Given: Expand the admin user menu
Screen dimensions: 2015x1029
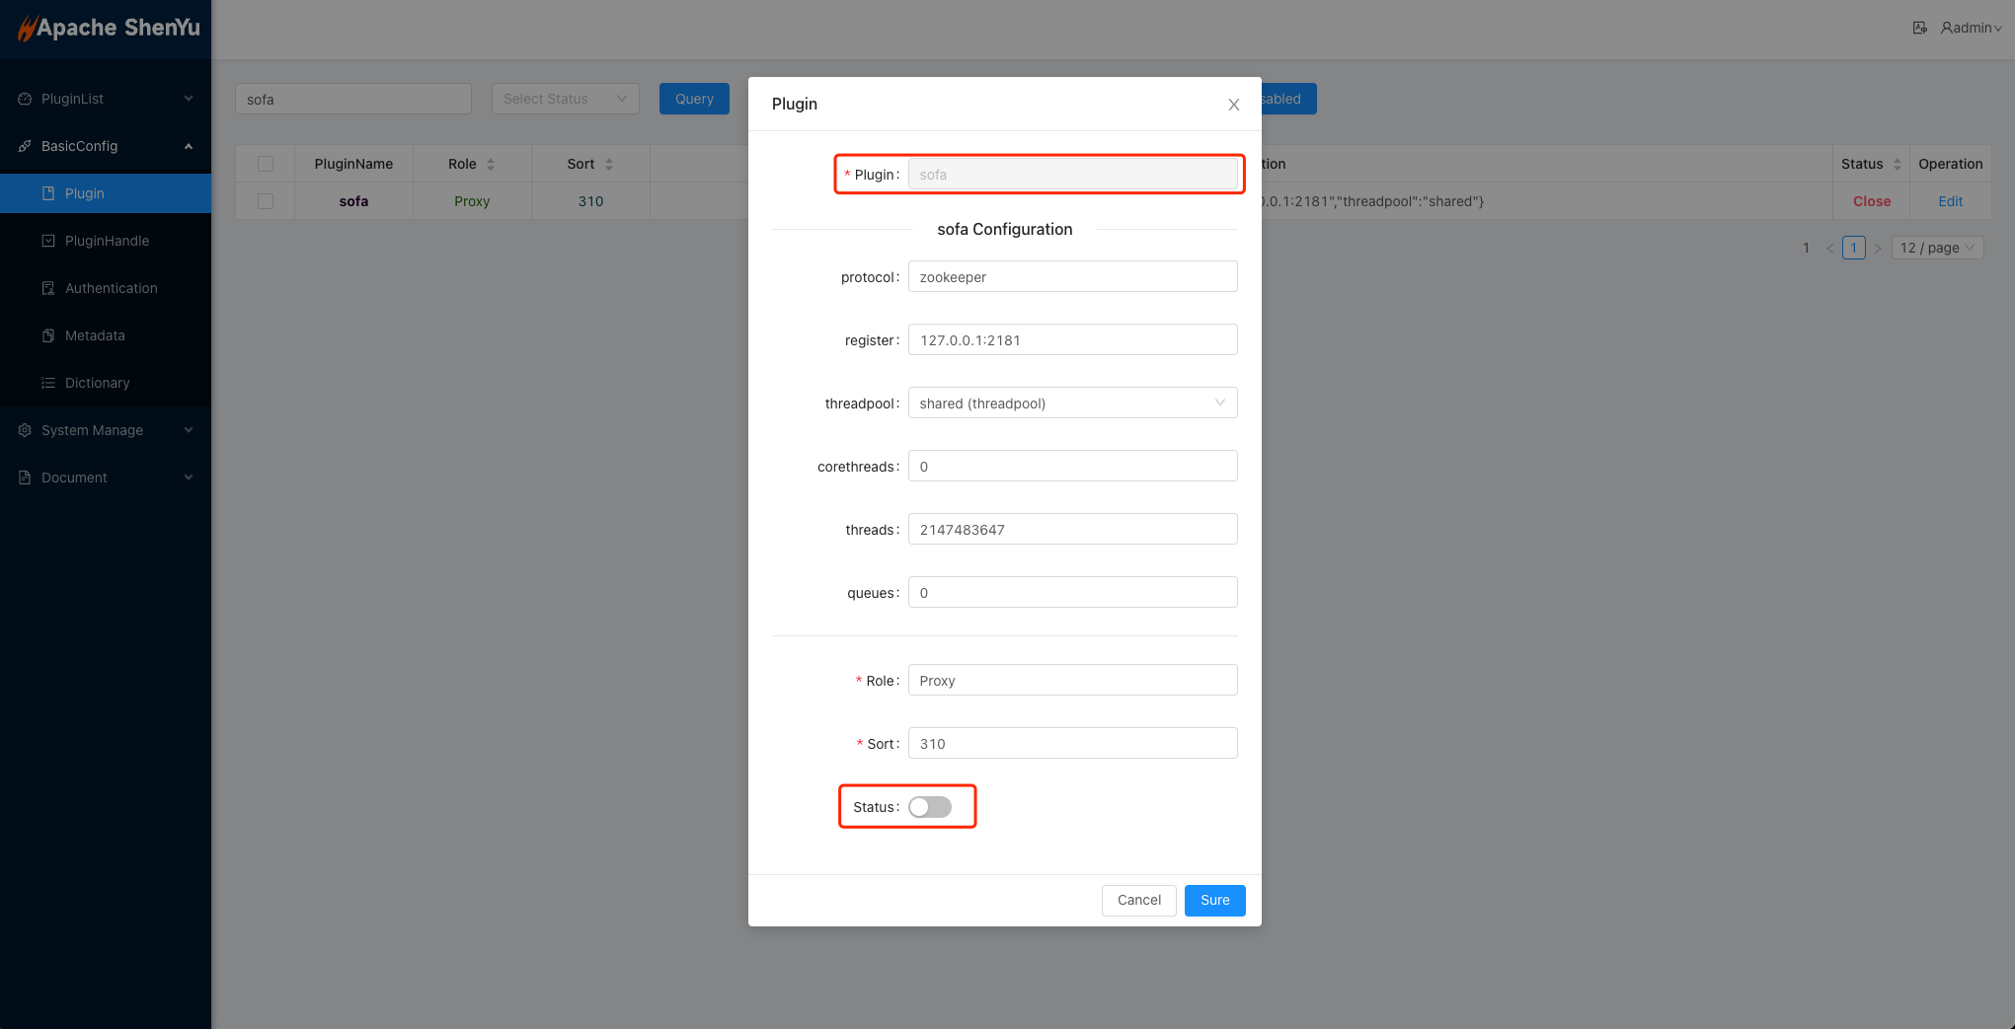Looking at the screenshot, I should click(1971, 28).
